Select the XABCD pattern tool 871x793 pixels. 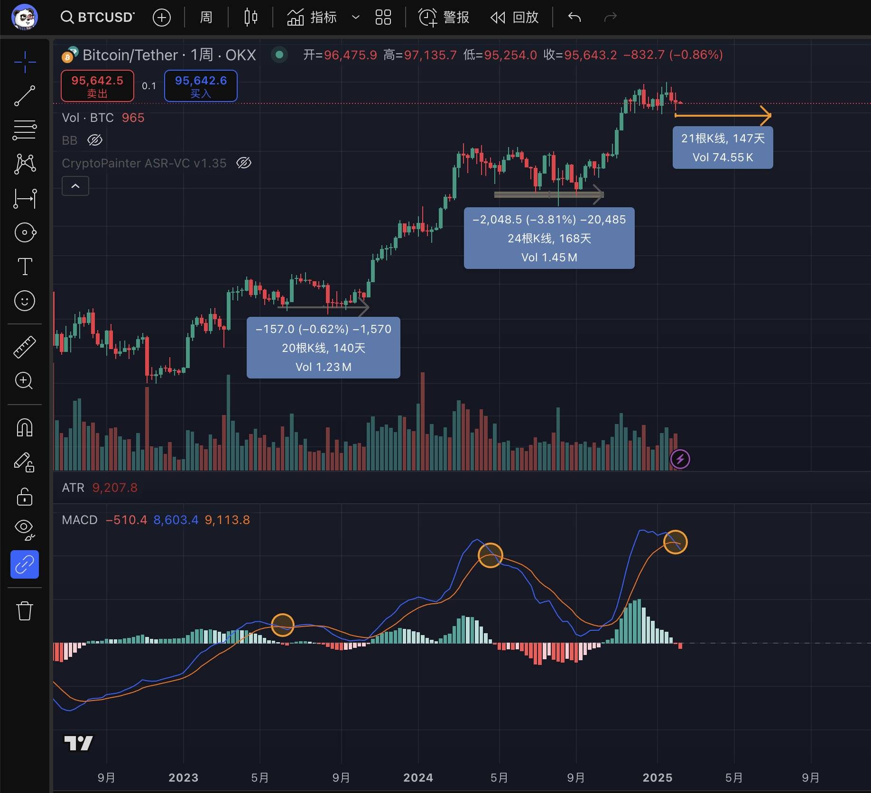(25, 164)
